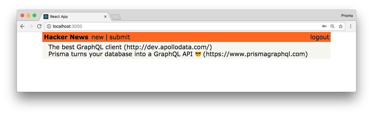Go back with the browser back arrow
The width and height of the screenshot is (373, 116).
pyautogui.click(x=22, y=26)
